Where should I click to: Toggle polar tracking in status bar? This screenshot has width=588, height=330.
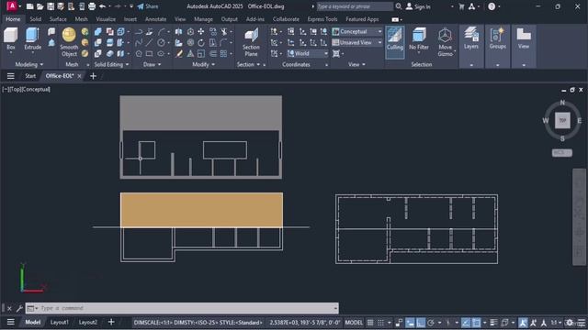point(431,323)
